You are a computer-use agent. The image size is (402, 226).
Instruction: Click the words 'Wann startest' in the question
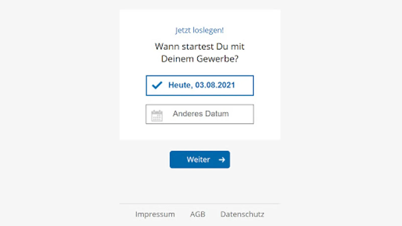click(x=184, y=46)
